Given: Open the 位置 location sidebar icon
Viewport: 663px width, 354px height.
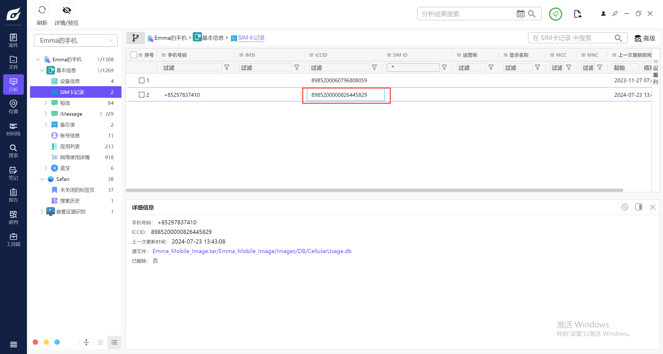Looking at the screenshot, I should click(x=13, y=107).
